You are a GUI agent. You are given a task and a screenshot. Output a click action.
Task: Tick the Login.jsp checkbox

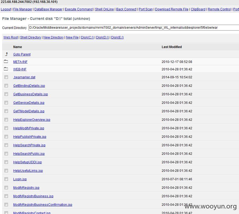point(6,179)
